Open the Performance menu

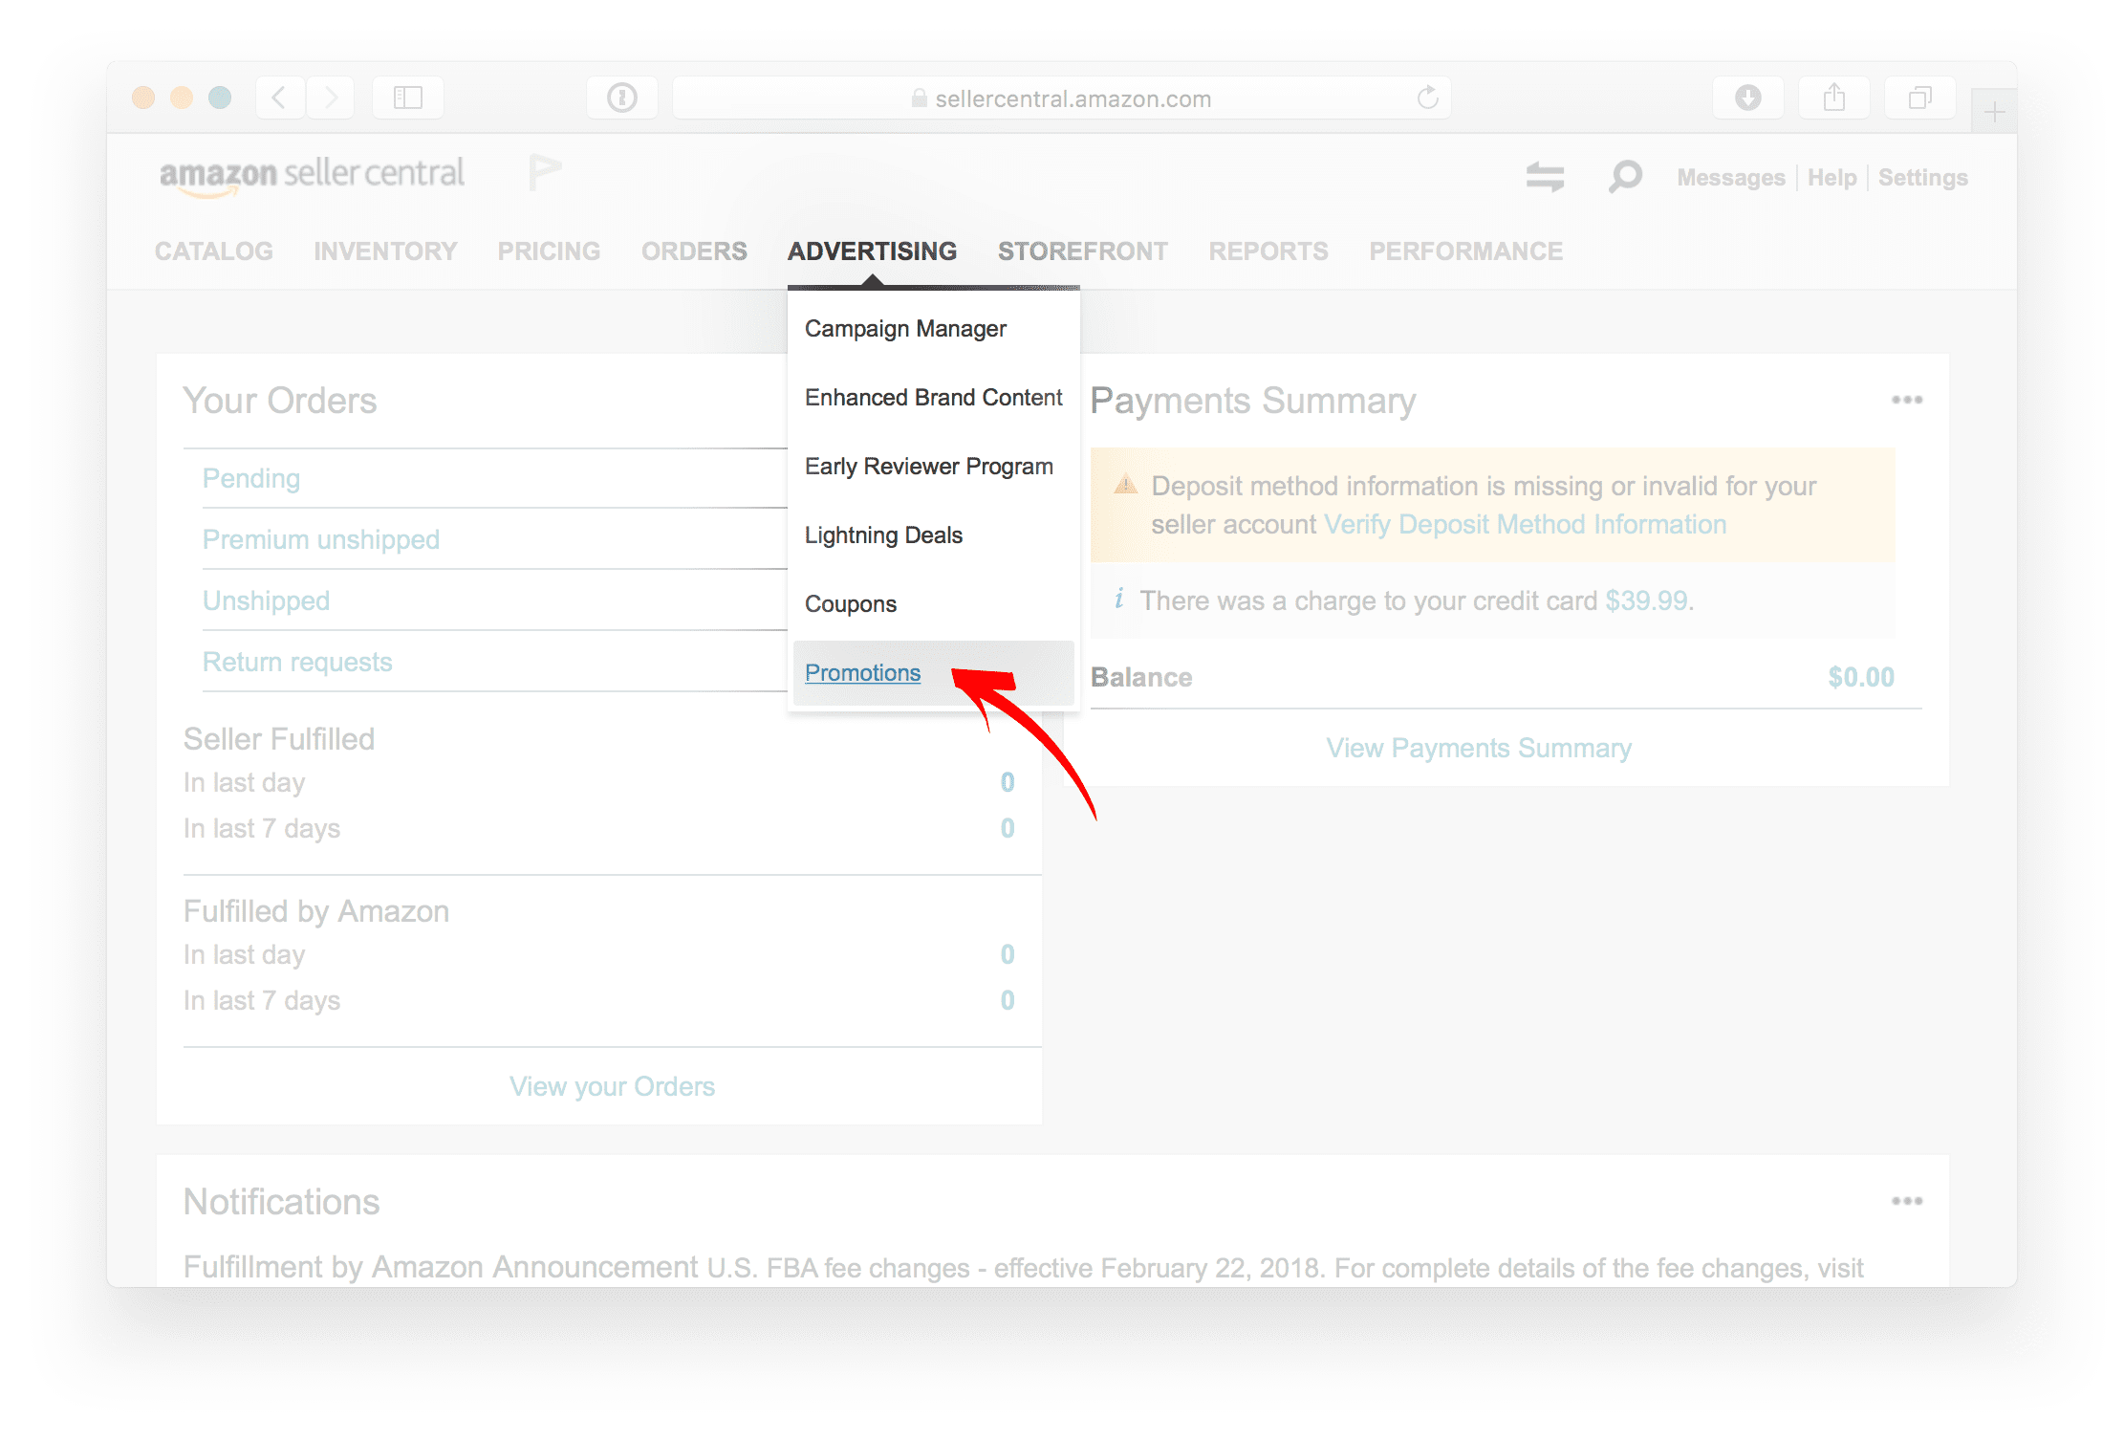click(1466, 251)
